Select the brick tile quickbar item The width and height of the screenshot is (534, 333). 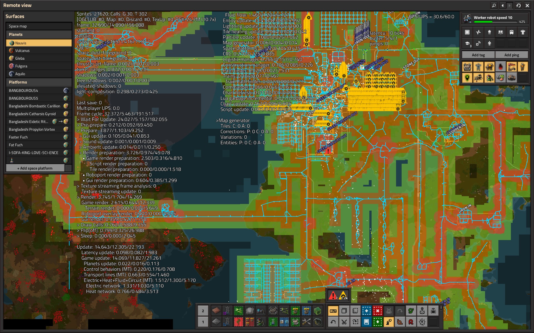click(216, 311)
